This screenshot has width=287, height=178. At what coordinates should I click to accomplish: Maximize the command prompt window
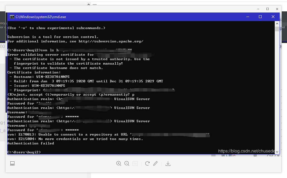click(260, 17)
